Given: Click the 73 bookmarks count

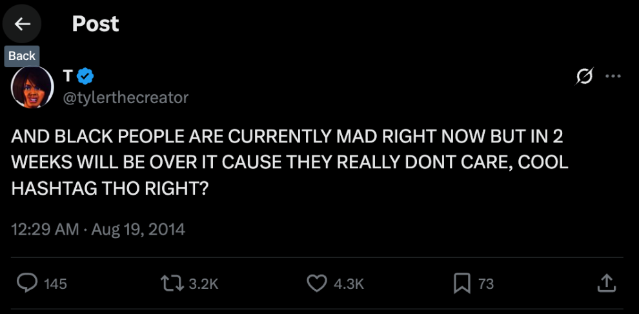Looking at the screenshot, I should pyautogui.click(x=485, y=284).
